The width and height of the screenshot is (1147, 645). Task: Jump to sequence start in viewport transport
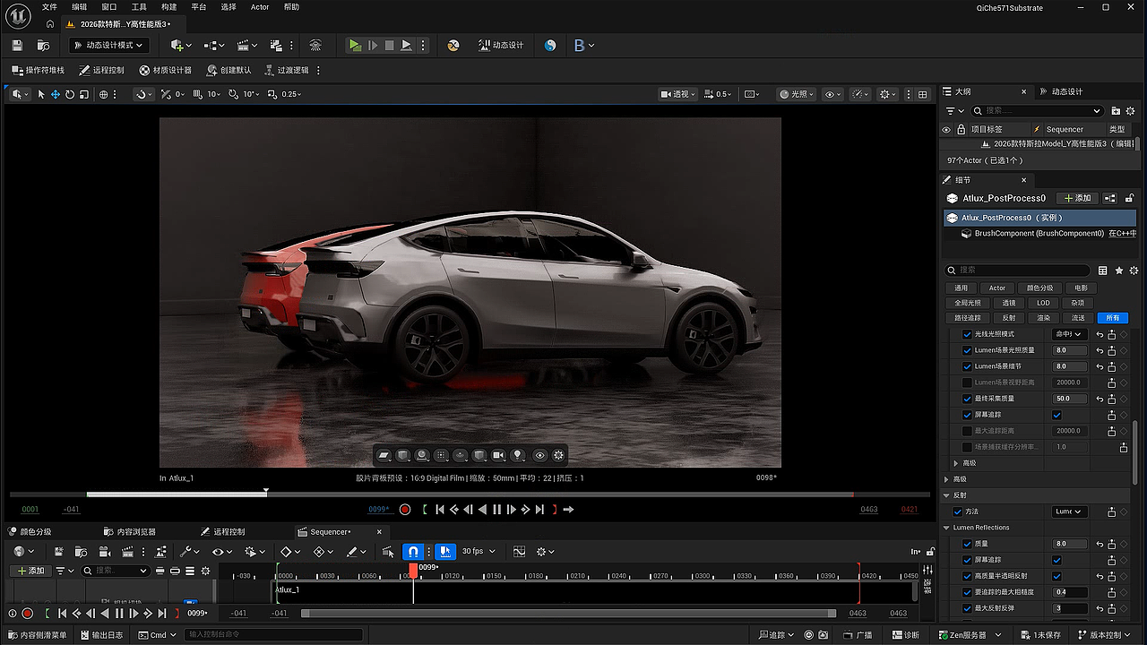pos(440,509)
